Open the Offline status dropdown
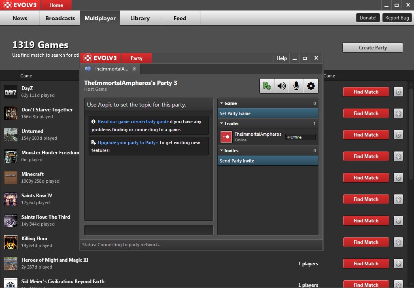414x288 pixels. click(300, 137)
